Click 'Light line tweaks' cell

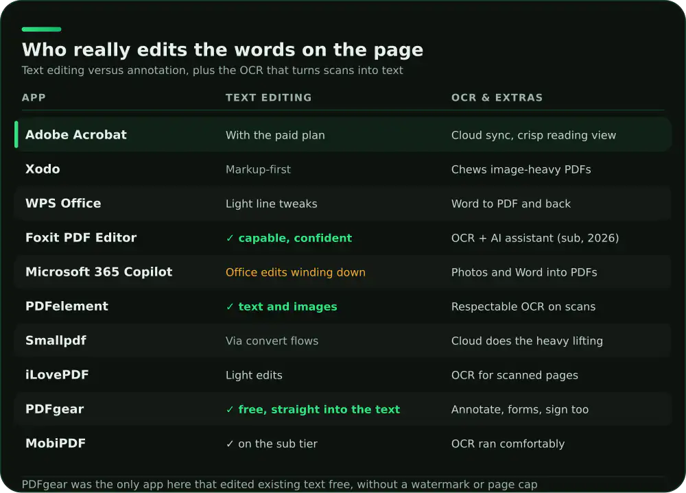[271, 204]
